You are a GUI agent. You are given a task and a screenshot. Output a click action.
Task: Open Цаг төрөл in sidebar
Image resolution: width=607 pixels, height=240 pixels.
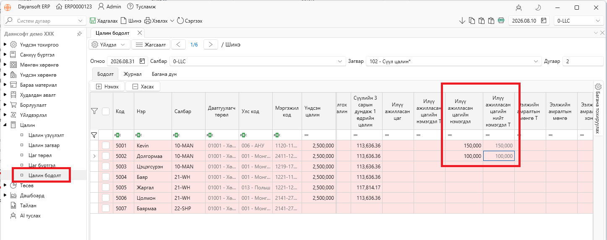[x=39, y=155]
